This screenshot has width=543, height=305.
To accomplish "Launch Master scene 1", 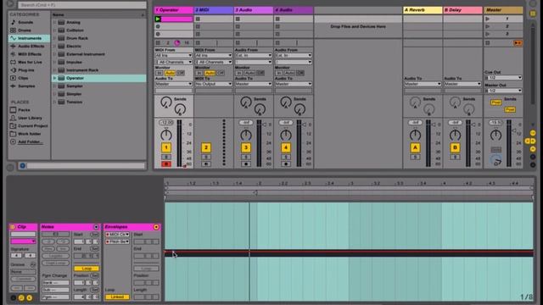I will pos(488,19).
